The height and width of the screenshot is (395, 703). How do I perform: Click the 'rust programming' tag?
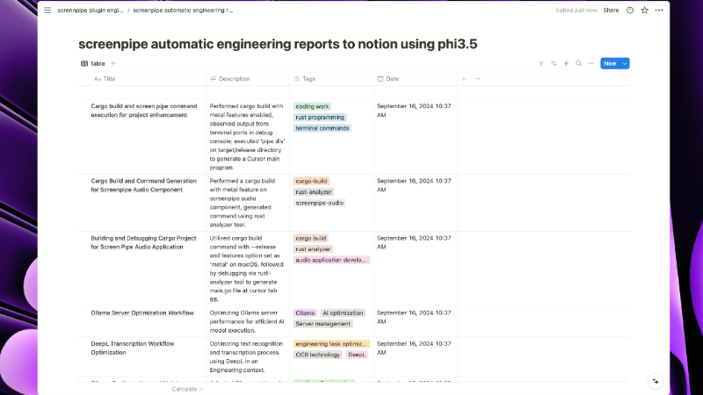point(320,118)
